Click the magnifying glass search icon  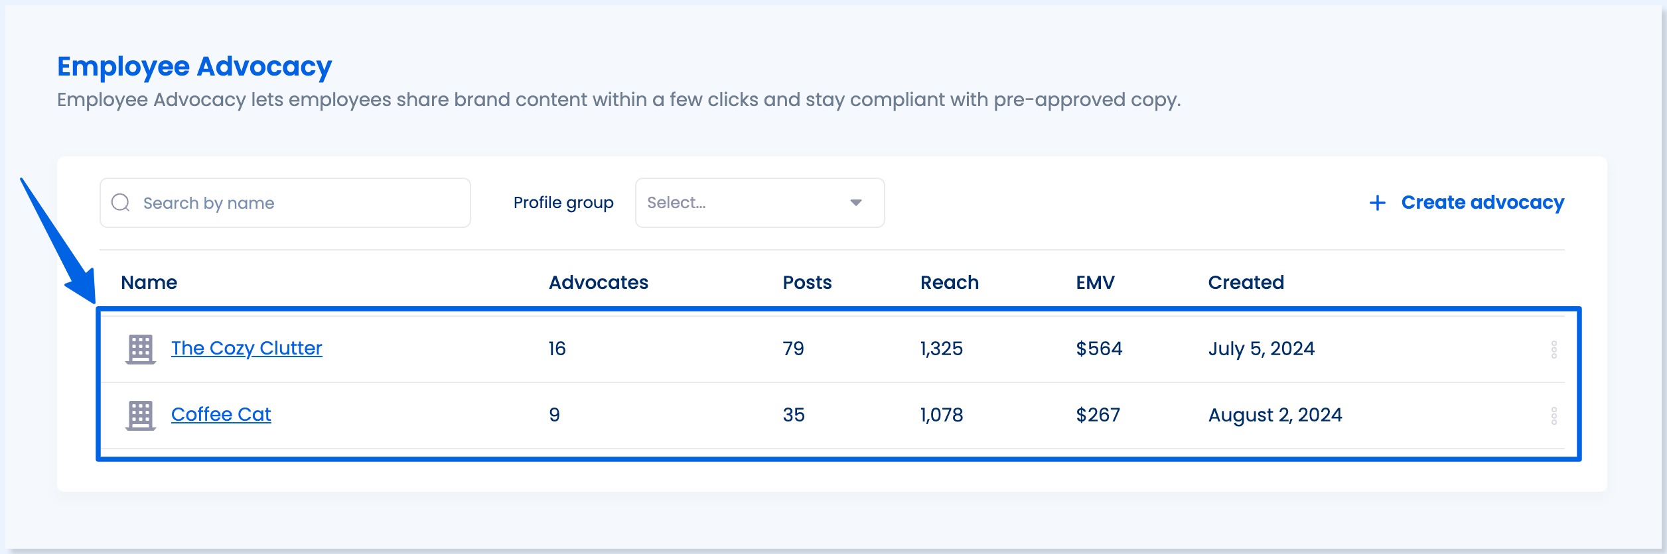(x=120, y=201)
